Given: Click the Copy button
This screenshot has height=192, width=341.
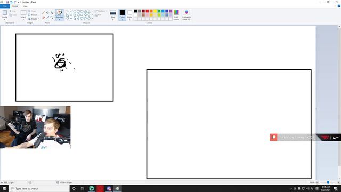Looking at the screenshot, I should (x=13, y=15).
